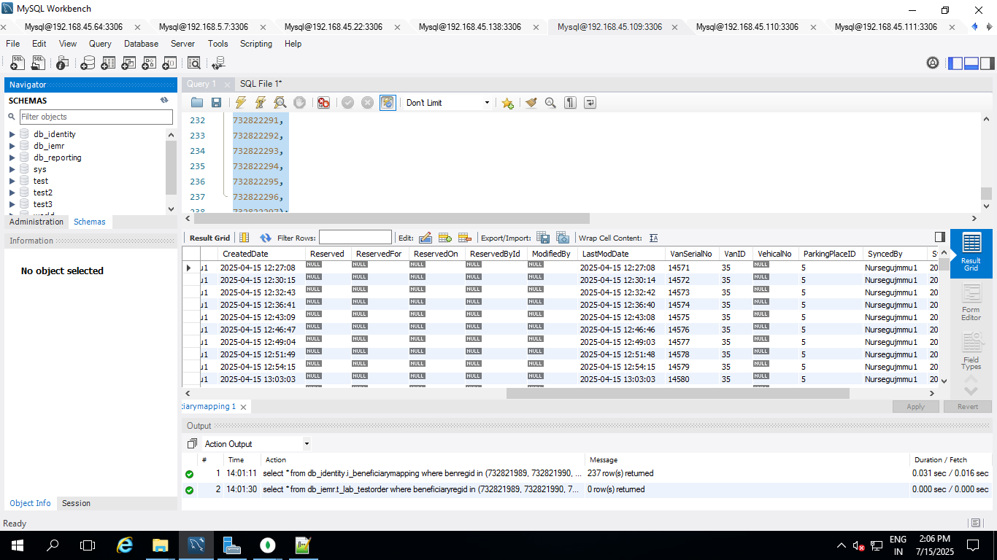Image resolution: width=997 pixels, height=560 pixels.
Task: Insert new row icon in result grid
Action: pos(445,238)
